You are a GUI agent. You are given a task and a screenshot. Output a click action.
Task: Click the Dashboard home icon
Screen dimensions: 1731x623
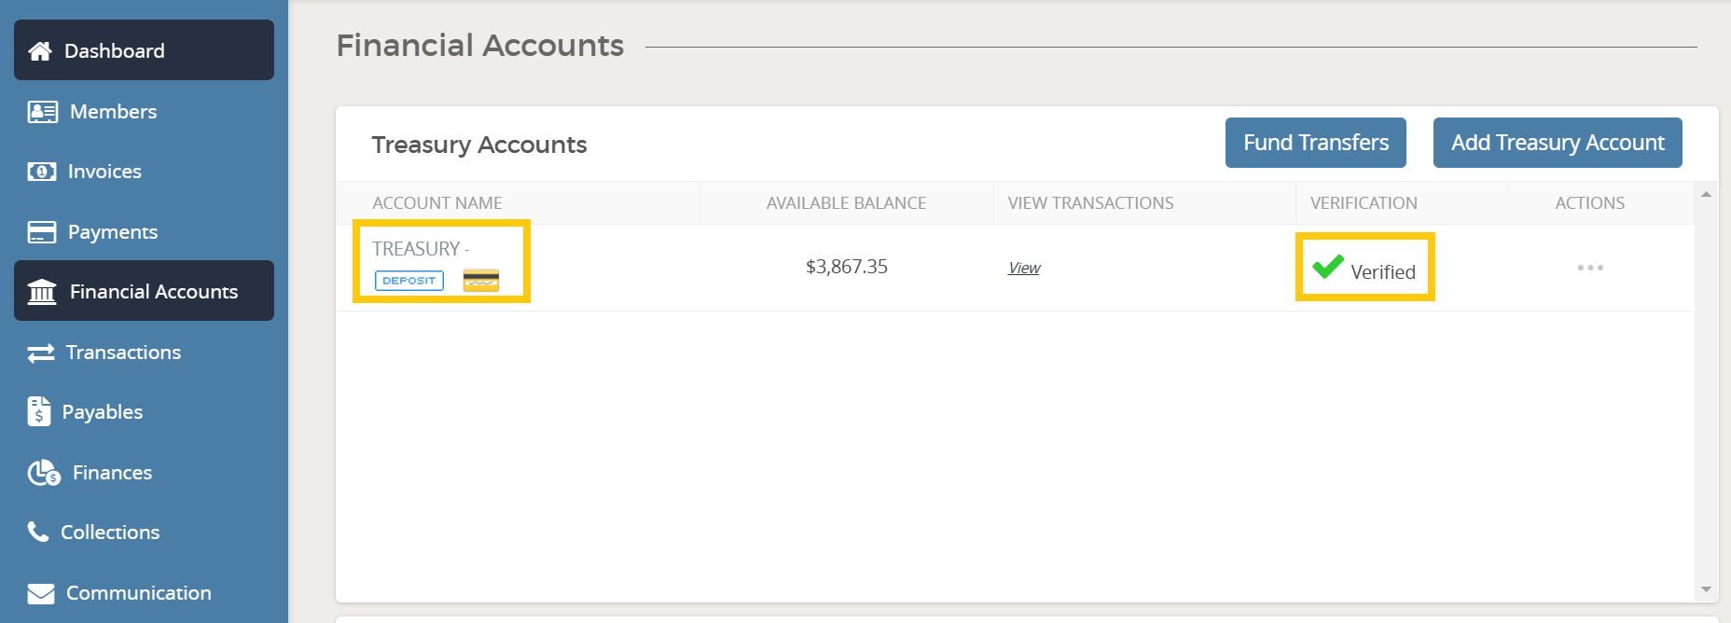(40, 51)
